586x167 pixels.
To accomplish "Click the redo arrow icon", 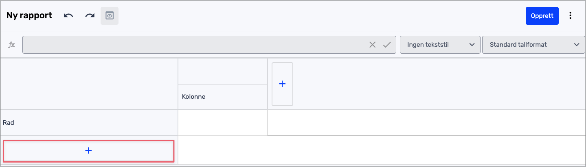I will [90, 16].
